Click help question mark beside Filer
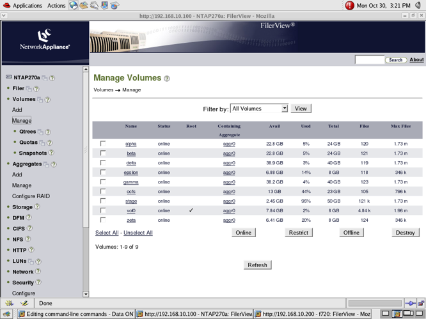Screen dimensions: 426x319 (x=36, y=89)
